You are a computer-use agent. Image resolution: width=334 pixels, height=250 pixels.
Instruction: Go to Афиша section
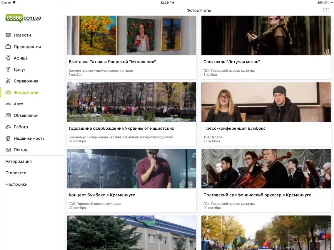pos(21,58)
